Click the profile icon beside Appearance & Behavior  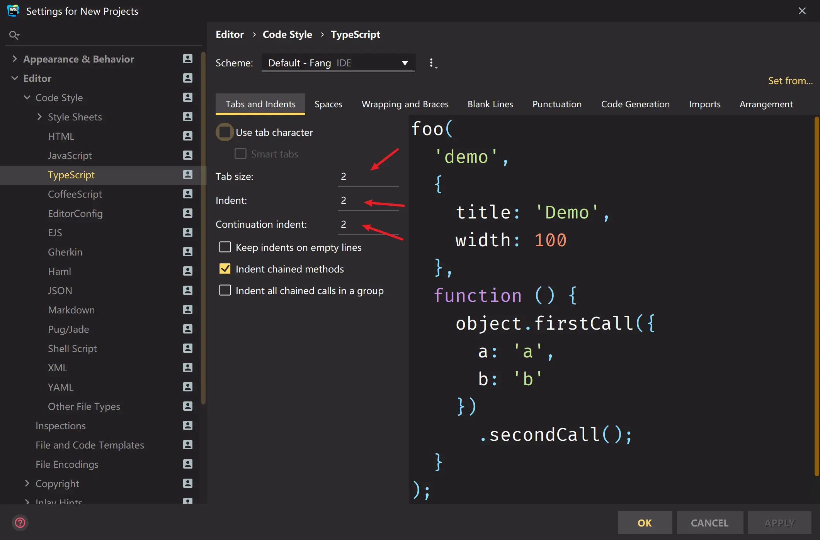coord(187,59)
